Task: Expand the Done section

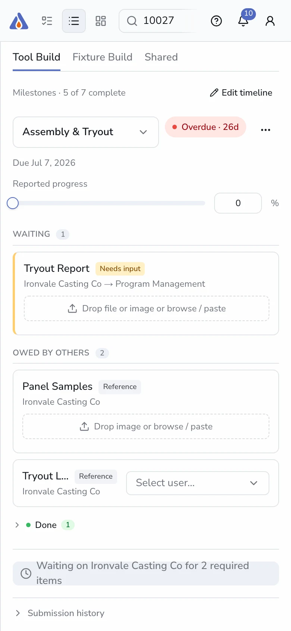Action: [x=17, y=525]
